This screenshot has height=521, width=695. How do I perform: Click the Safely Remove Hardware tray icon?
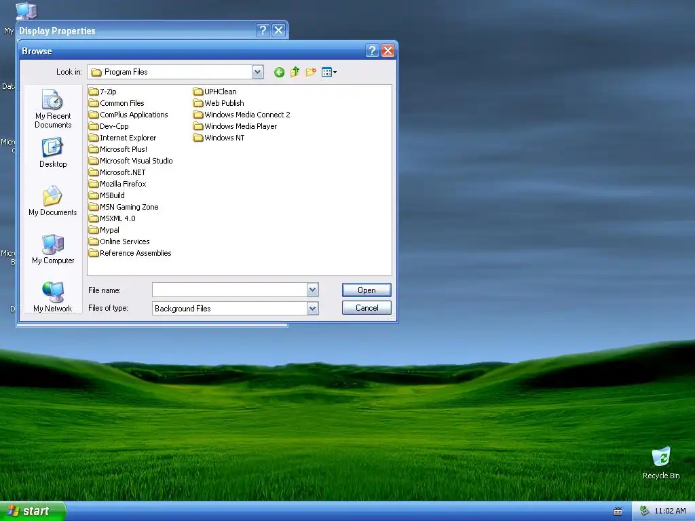pos(644,512)
